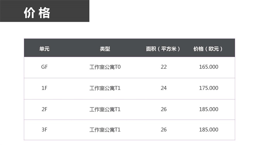
Task: Select the area value 24
Action: tap(164, 88)
